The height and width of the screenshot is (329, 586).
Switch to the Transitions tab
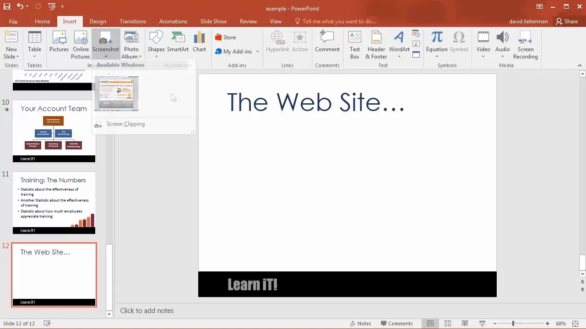point(133,21)
